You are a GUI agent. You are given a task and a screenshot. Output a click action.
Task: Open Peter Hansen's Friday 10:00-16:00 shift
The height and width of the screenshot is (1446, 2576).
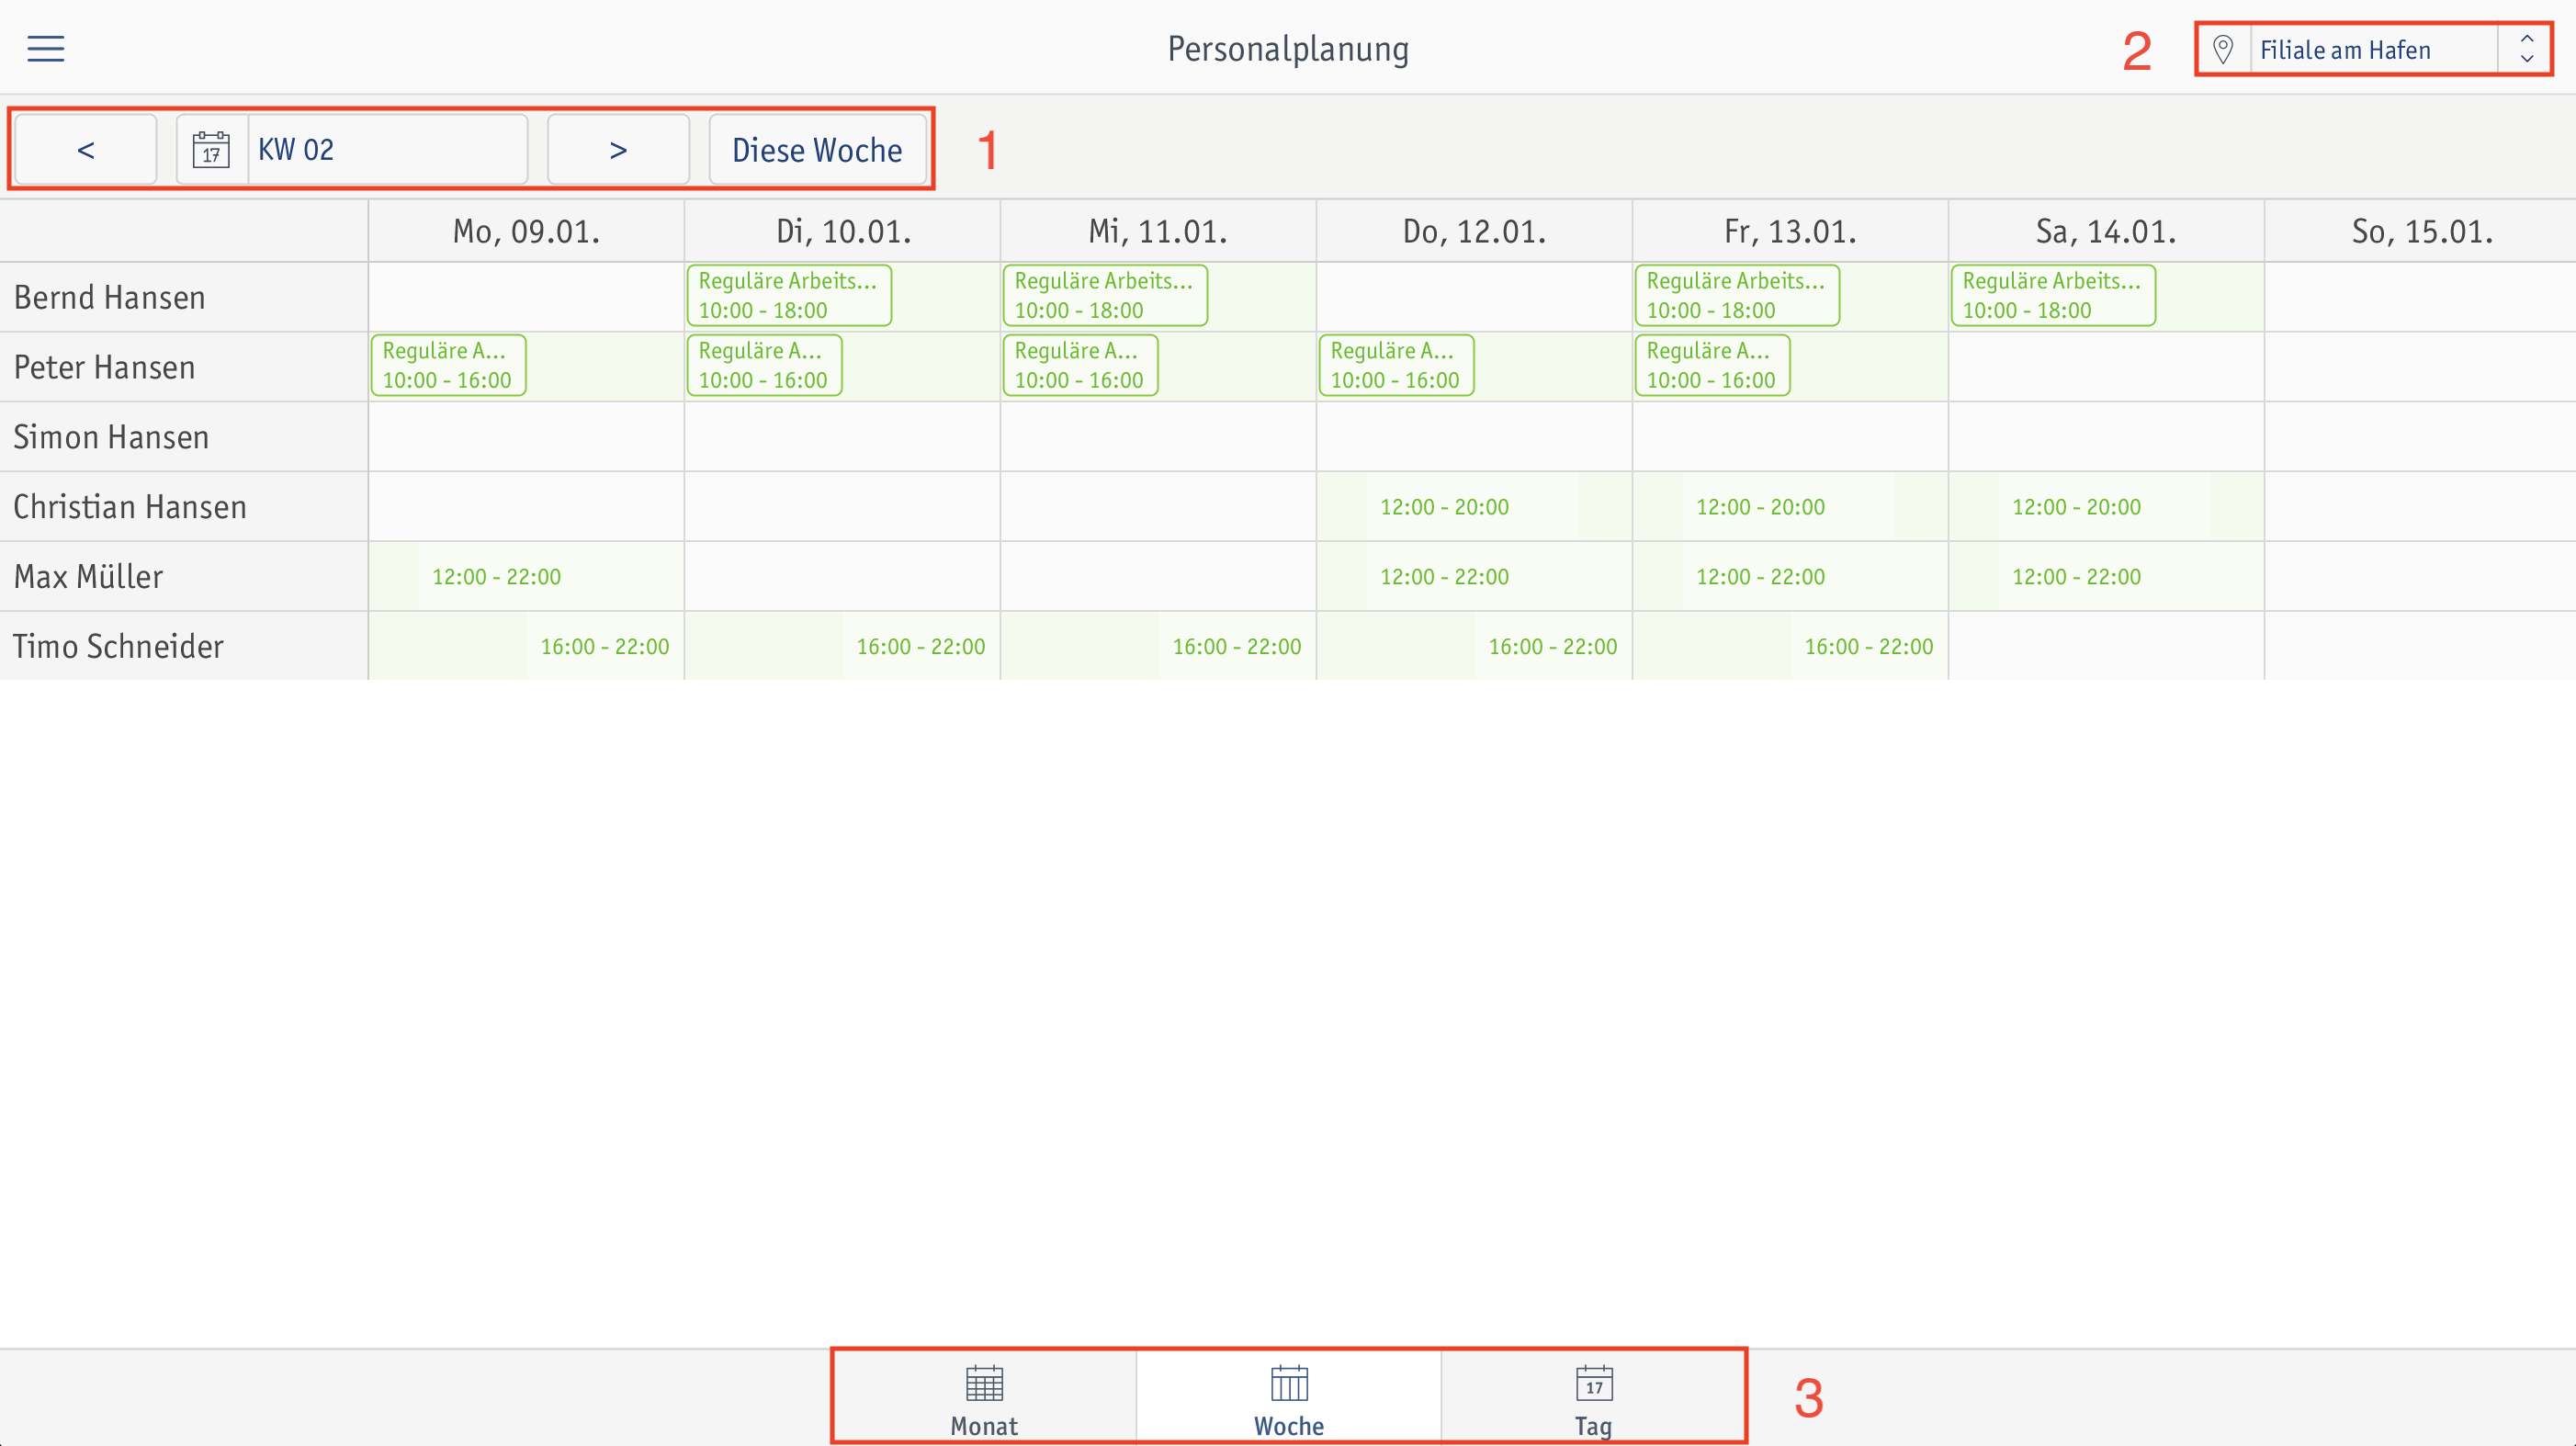[x=1712, y=366]
